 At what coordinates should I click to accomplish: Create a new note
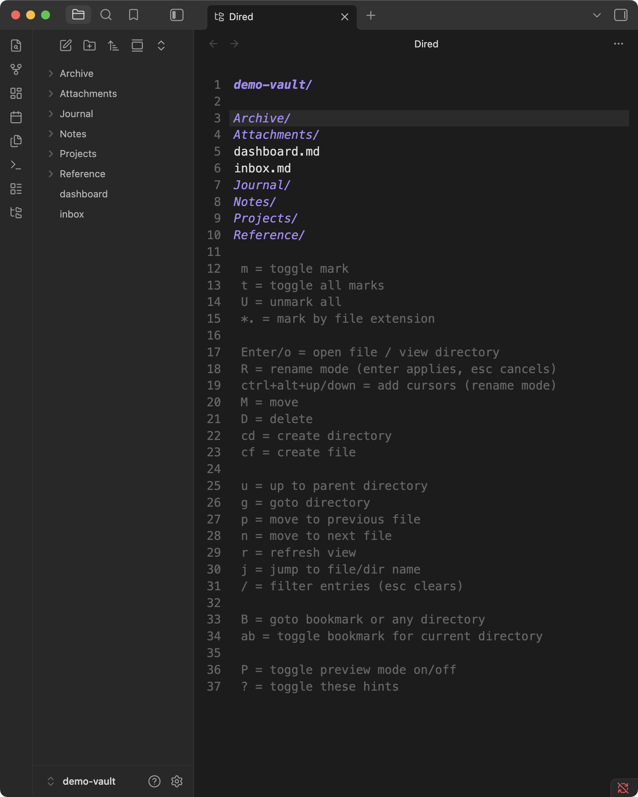tap(66, 46)
